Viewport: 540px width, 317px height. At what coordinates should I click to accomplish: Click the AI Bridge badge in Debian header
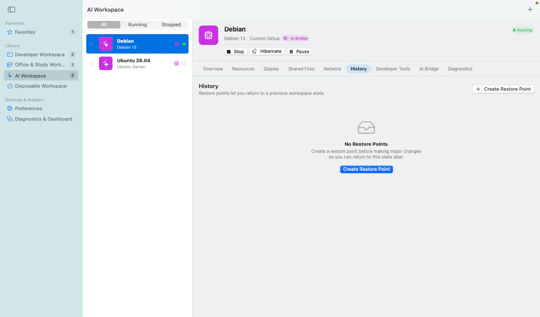(295, 39)
